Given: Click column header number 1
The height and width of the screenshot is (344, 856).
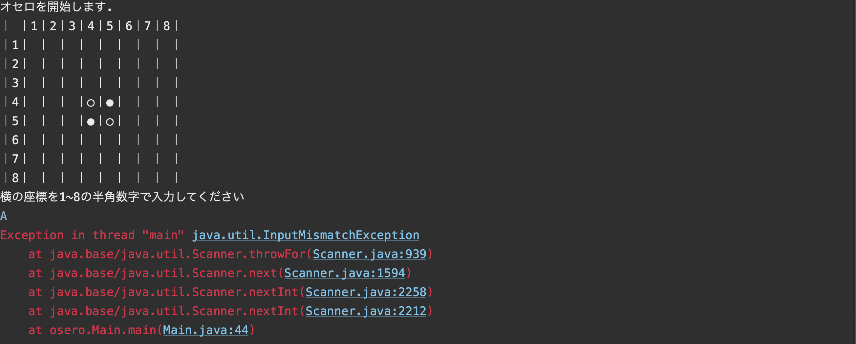Looking at the screenshot, I should 34,26.
